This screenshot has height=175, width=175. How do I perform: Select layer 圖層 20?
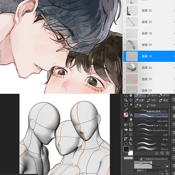149,10
